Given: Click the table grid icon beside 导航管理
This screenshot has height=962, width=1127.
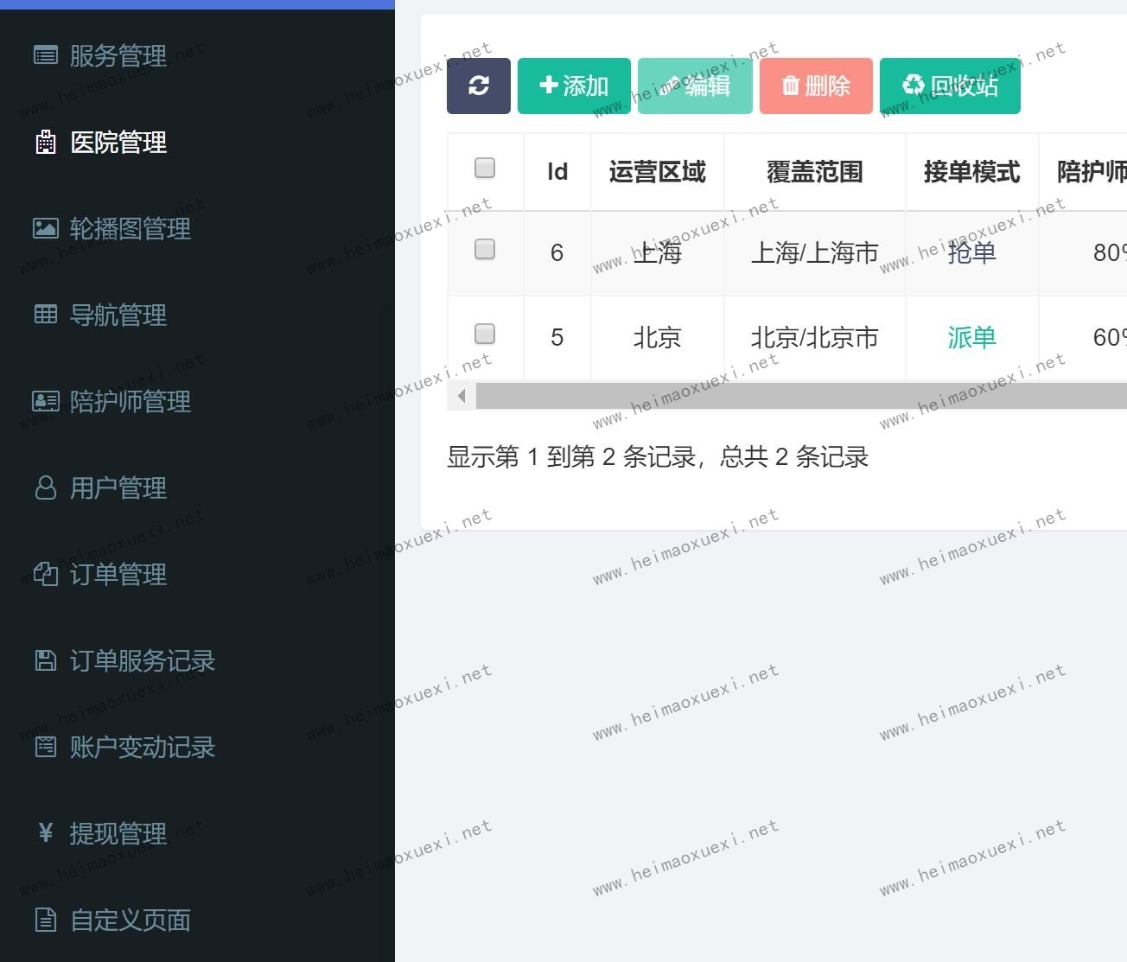Looking at the screenshot, I should pos(45,315).
